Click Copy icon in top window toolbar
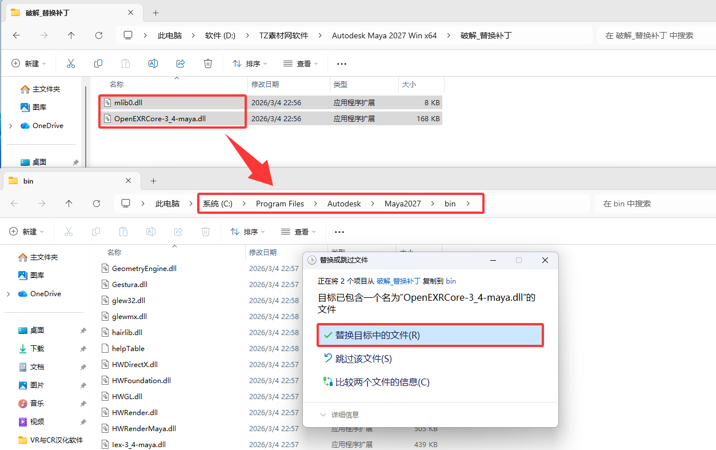The width and height of the screenshot is (716, 450). click(98, 63)
